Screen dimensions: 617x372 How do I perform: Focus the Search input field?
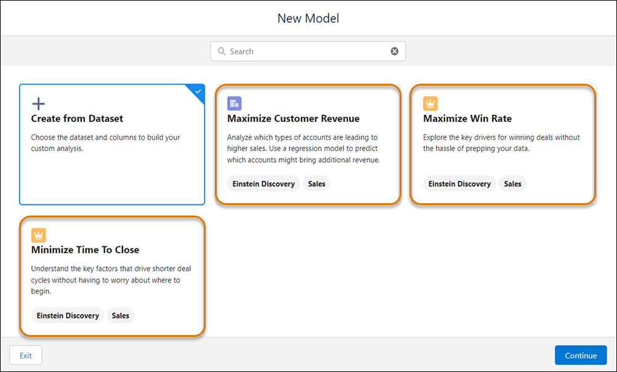click(308, 51)
